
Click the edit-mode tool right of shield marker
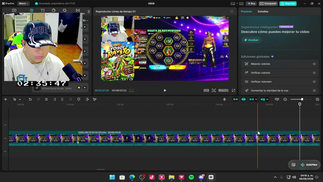coord(87,99)
